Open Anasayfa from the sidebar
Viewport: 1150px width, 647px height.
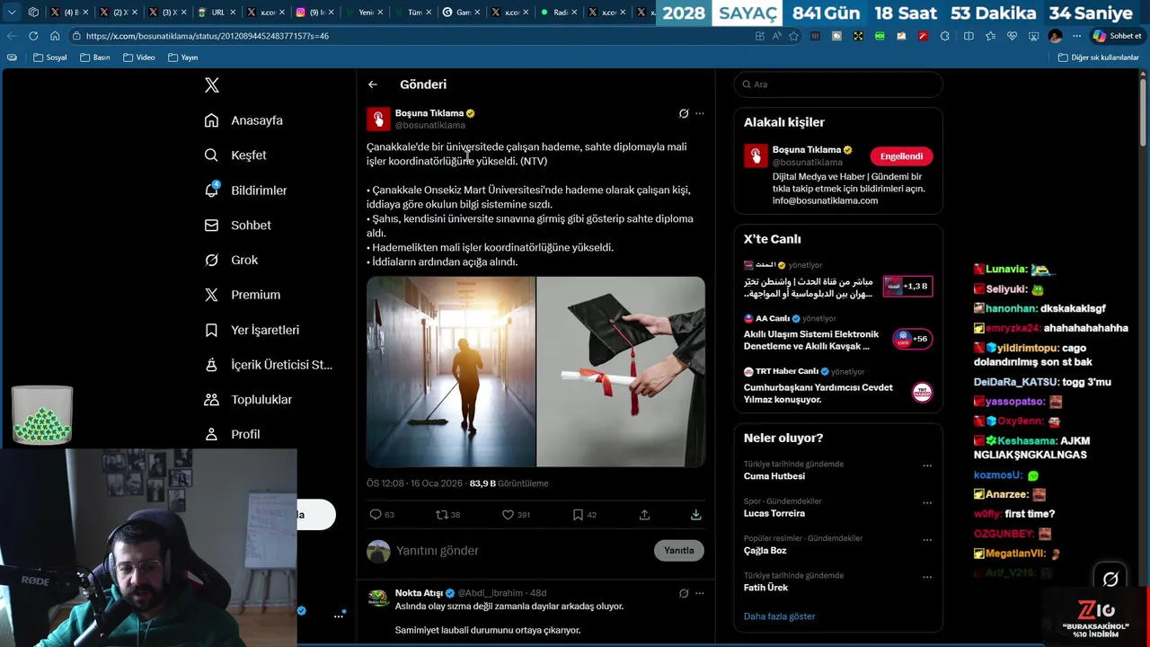point(243,120)
